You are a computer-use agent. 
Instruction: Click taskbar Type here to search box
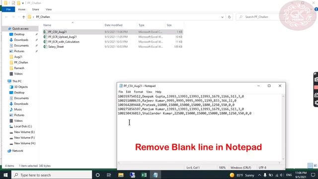[x=52, y=175]
